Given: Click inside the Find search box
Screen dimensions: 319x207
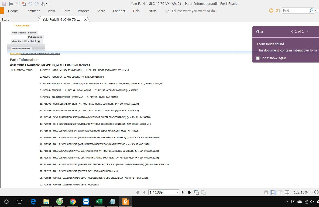Looking at the screenshot, I should [295, 11].
